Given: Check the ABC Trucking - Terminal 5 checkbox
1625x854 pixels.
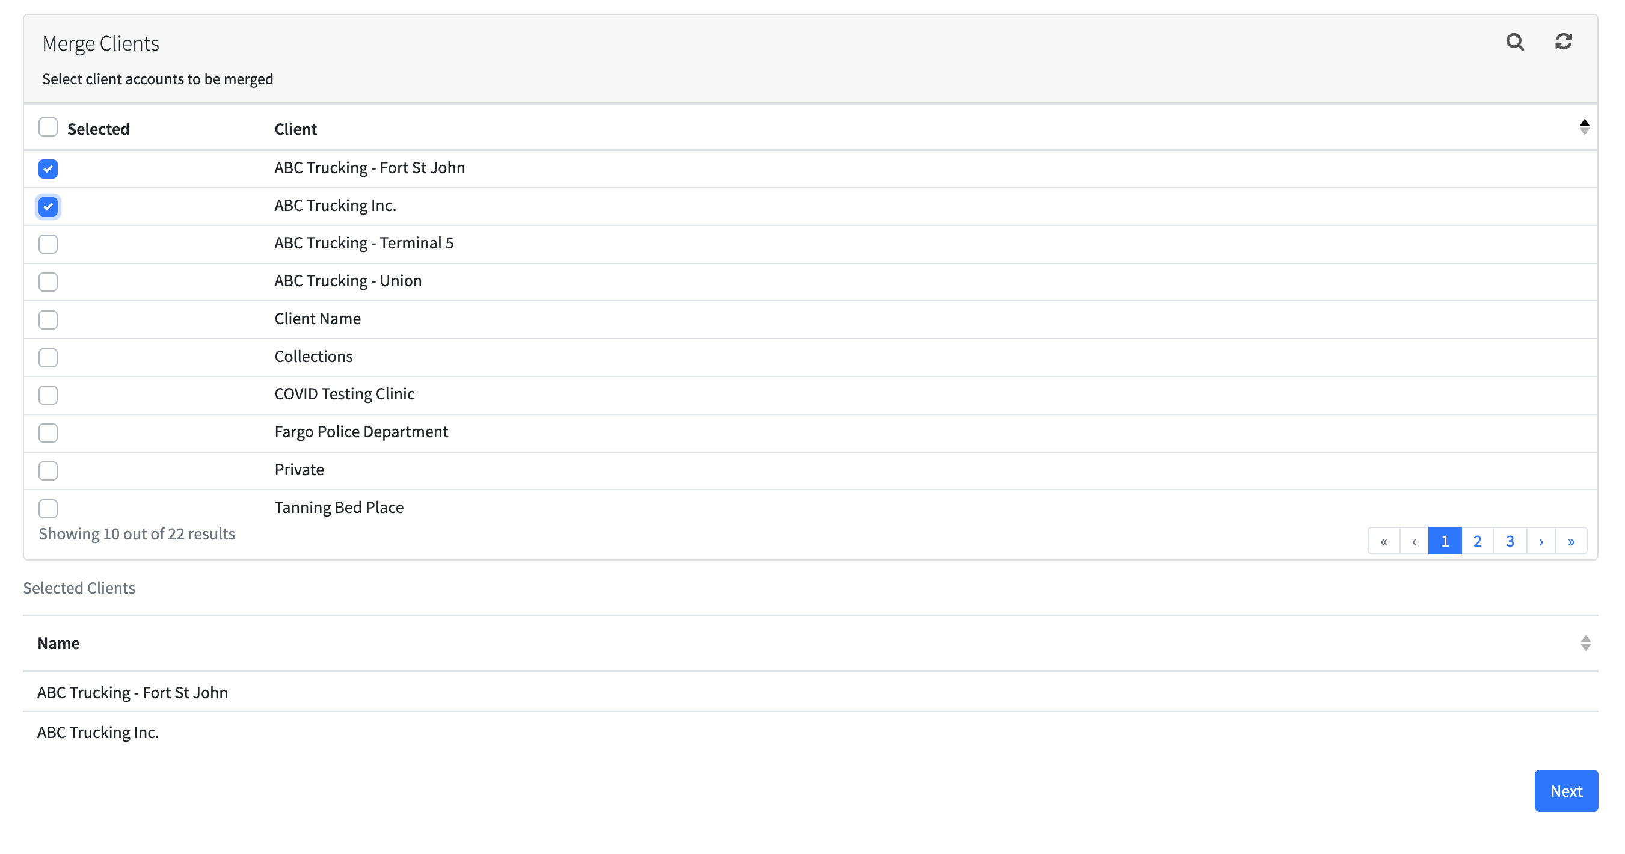Looking at the screenshot, I should [48, 244].
